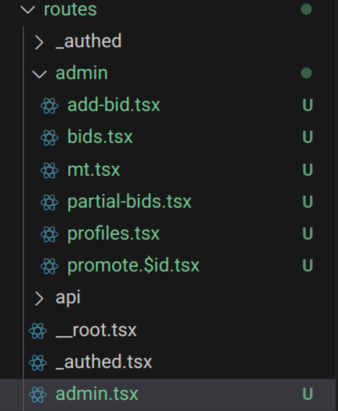Click the React icon next to mt.tsx
Screen dimensions: 338x411
(x=49, y=170)
